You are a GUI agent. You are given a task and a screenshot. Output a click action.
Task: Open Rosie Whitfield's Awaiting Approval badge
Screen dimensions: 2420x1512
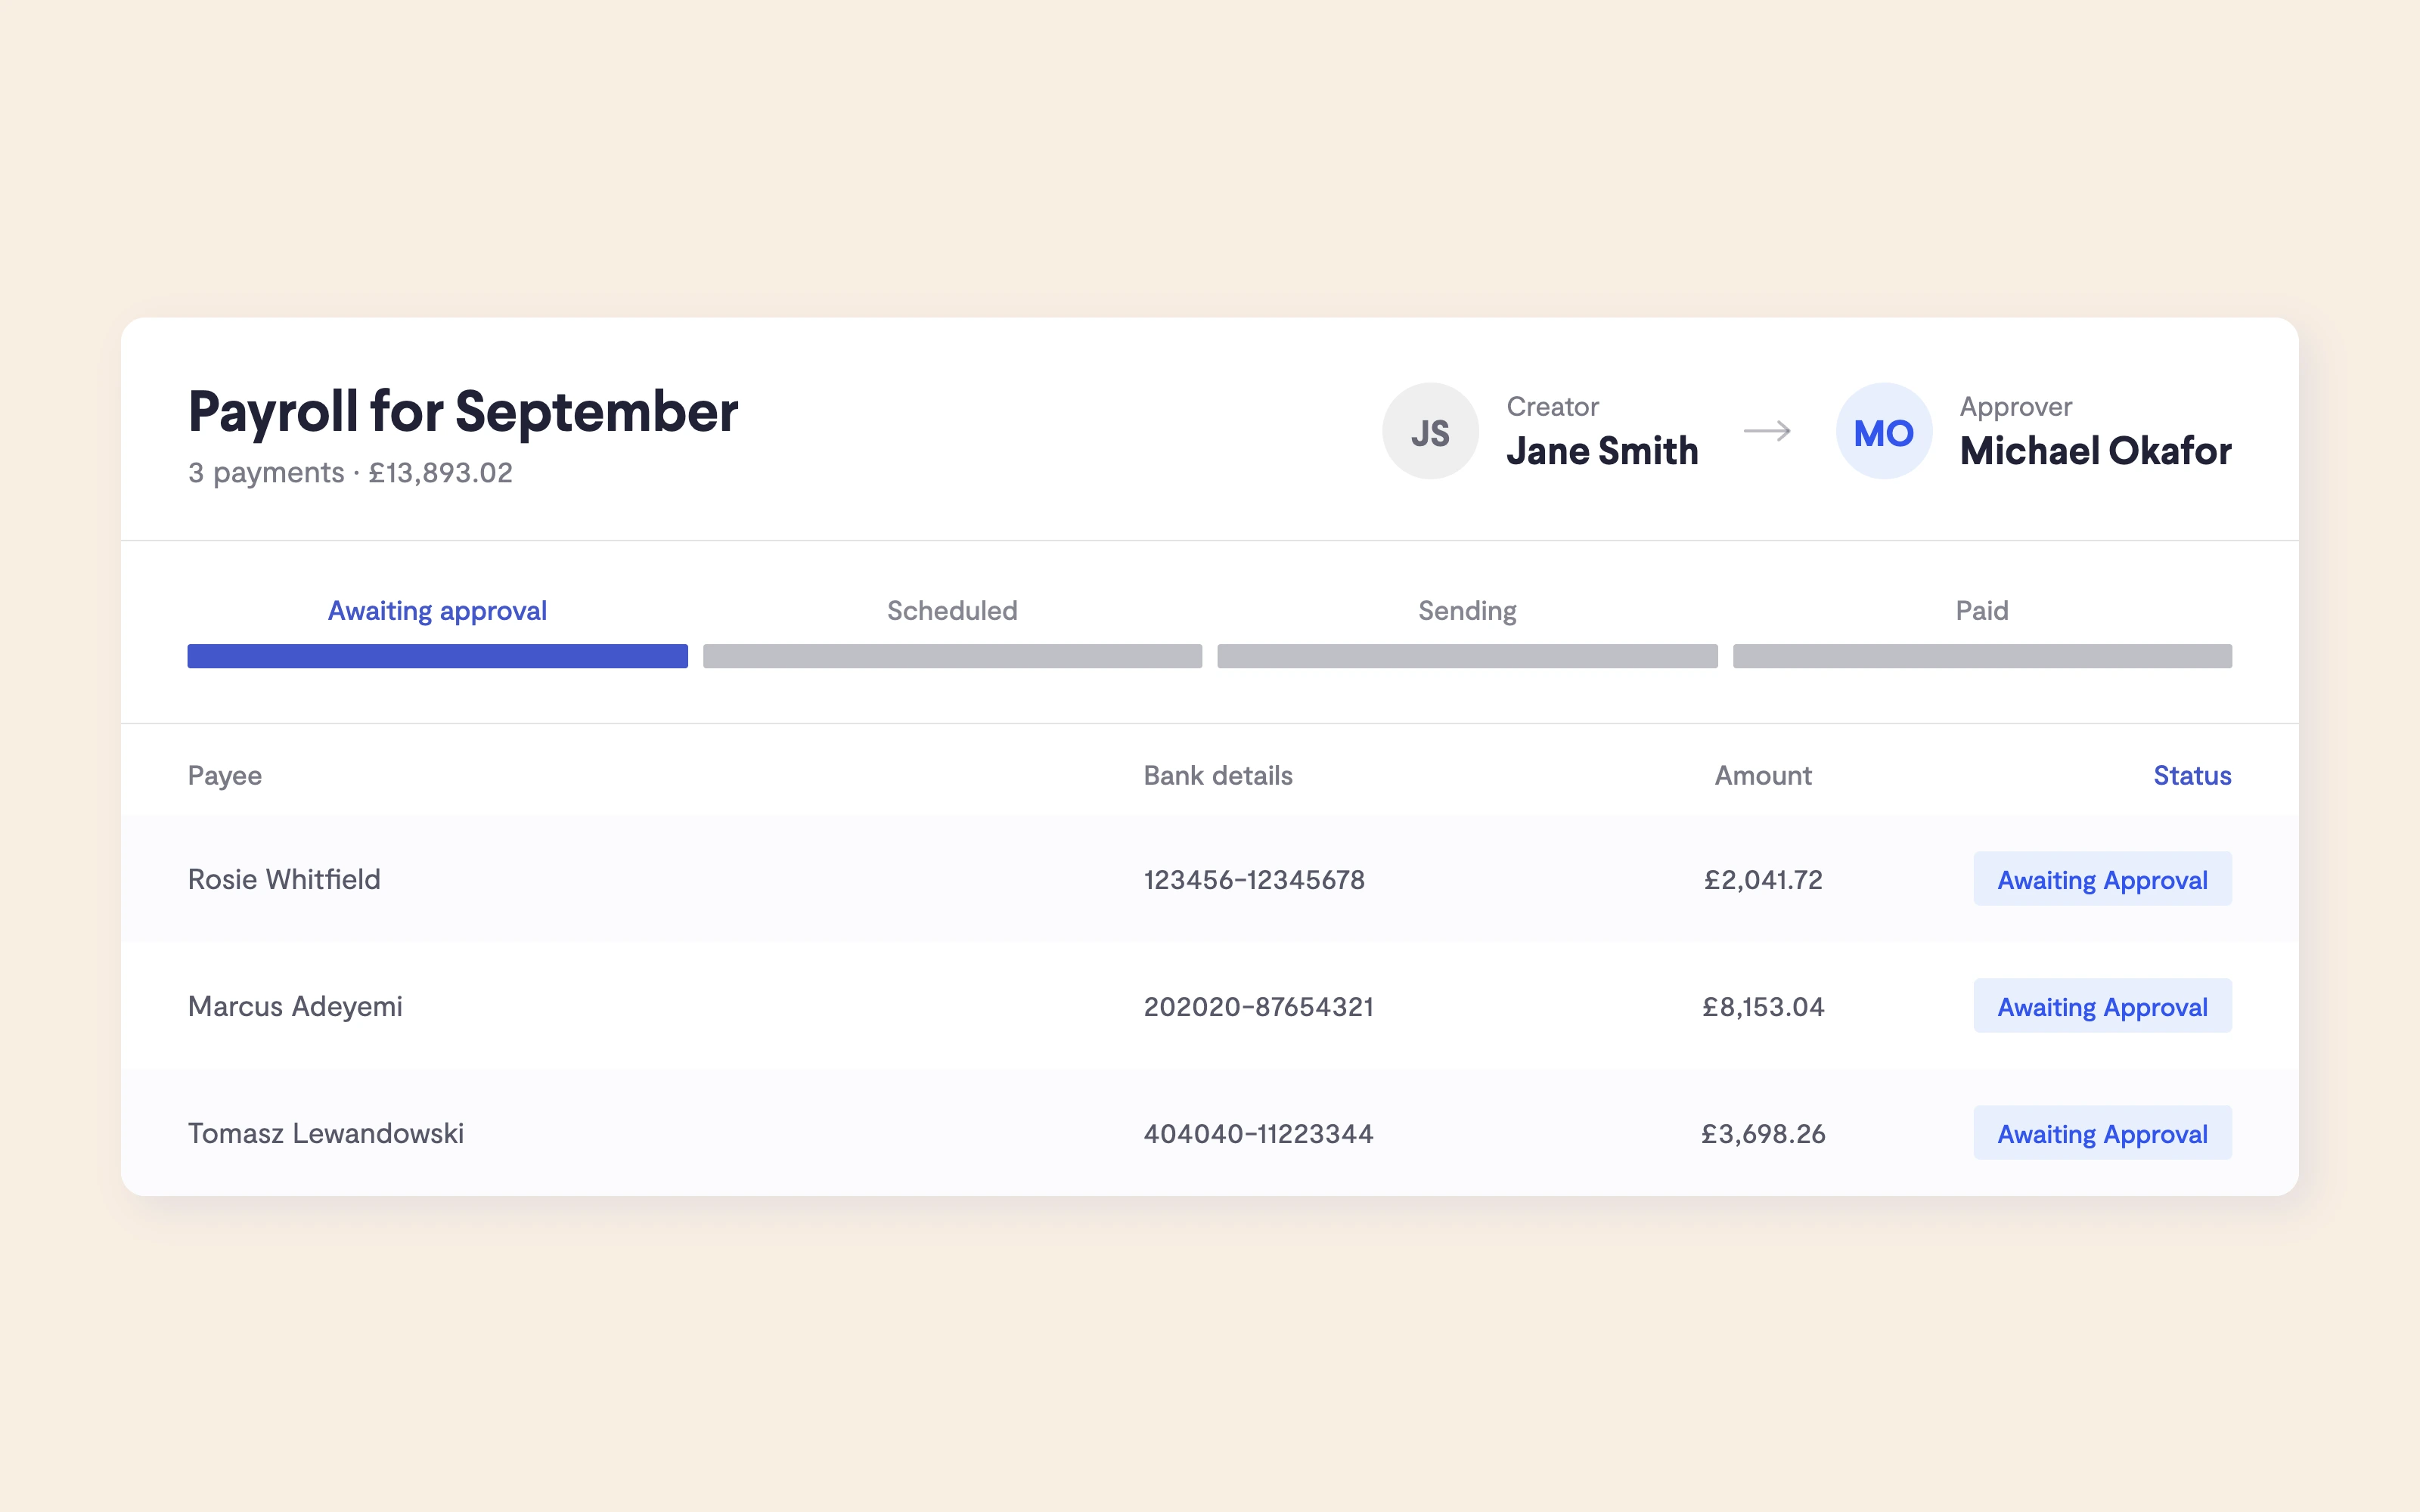2102,879
